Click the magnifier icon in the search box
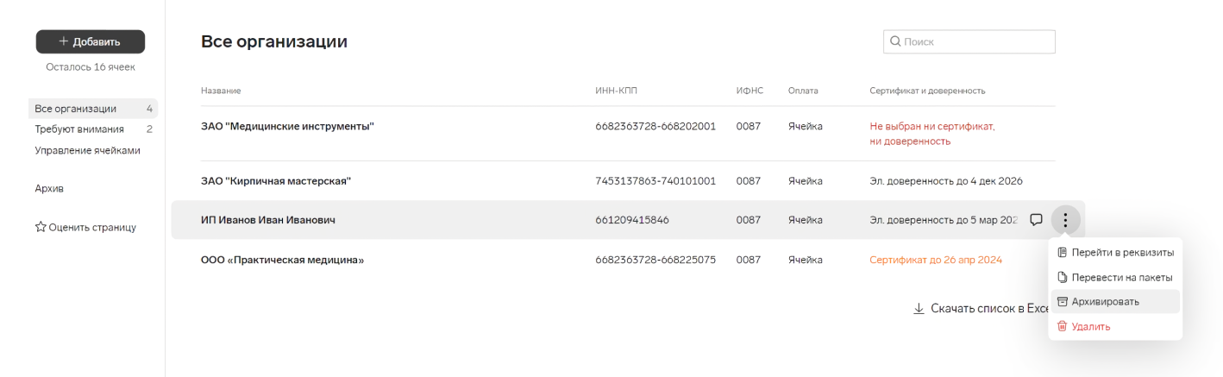 895,41
